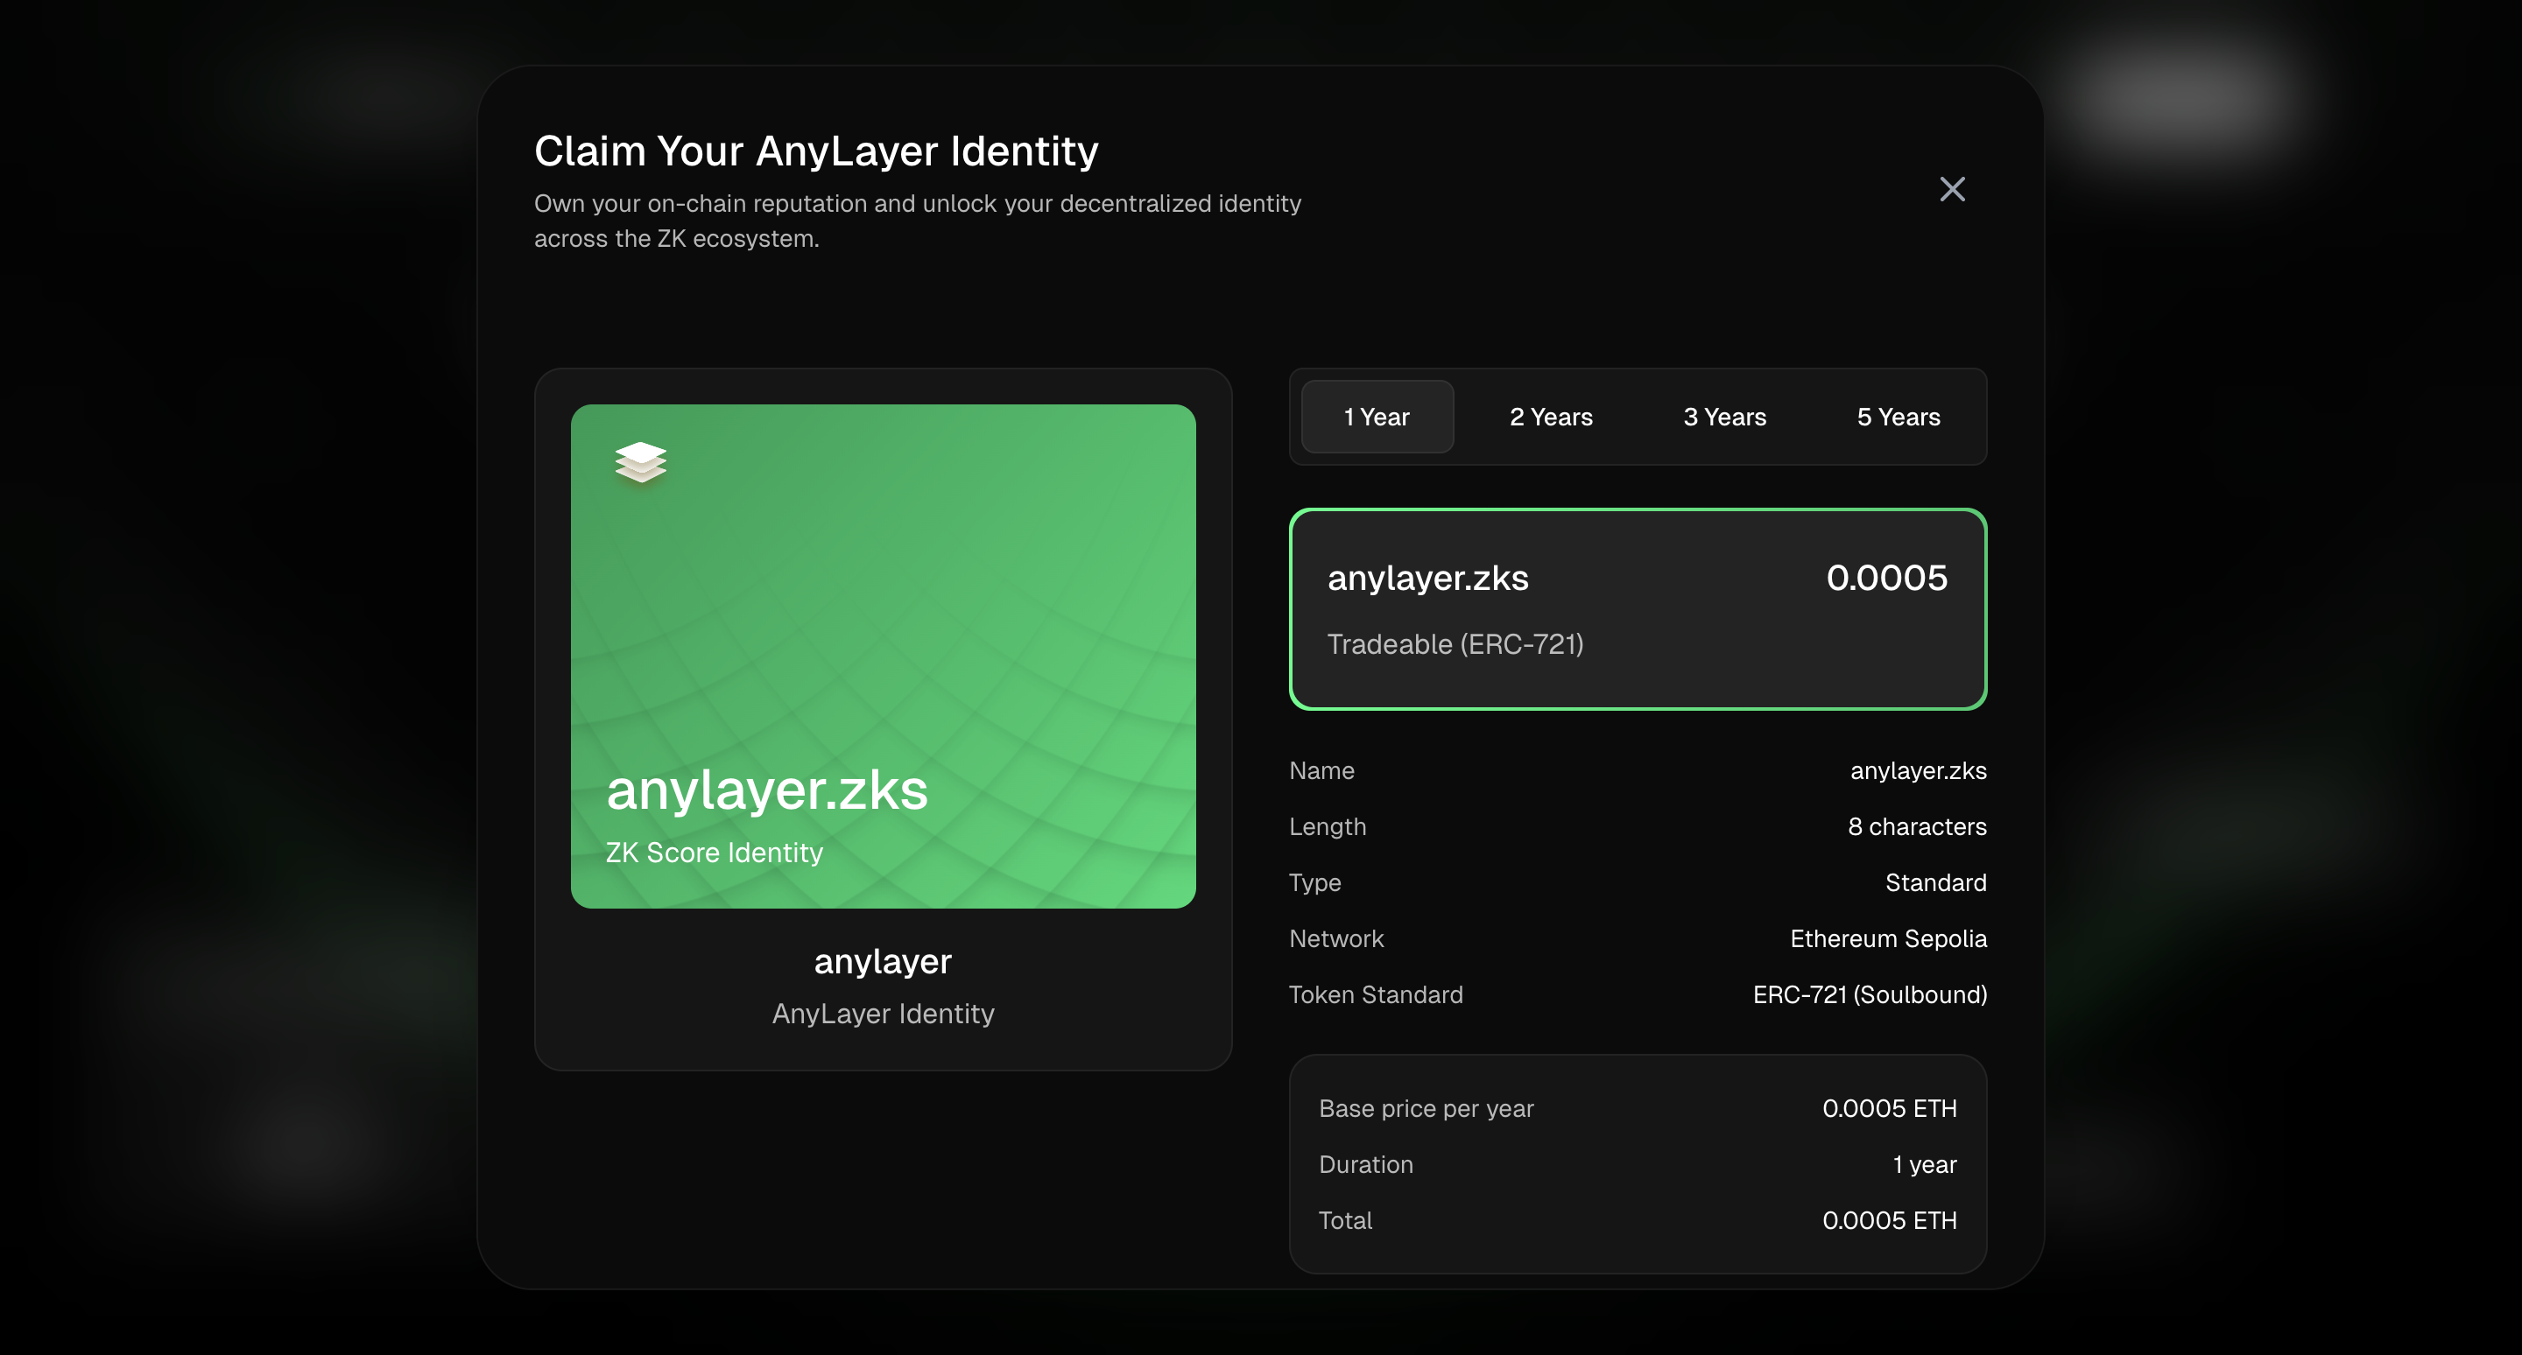Click the Claim Your AnyLayer Identity heading
Viewport: 2522px width, 1355px height.
click(x=815, y=151)
